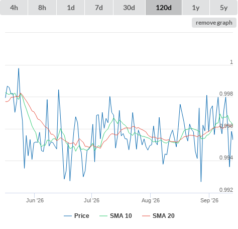Viewport: 238px width, 229px height.
Task: Select the 7d time range
Action: pyautogui.click(x=99, y=8)
